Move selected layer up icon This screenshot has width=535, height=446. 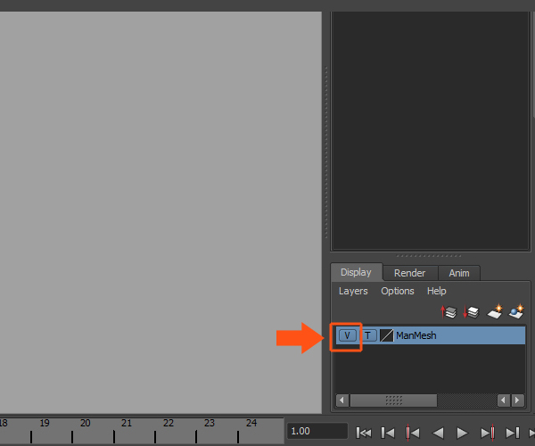click(449, 311)
